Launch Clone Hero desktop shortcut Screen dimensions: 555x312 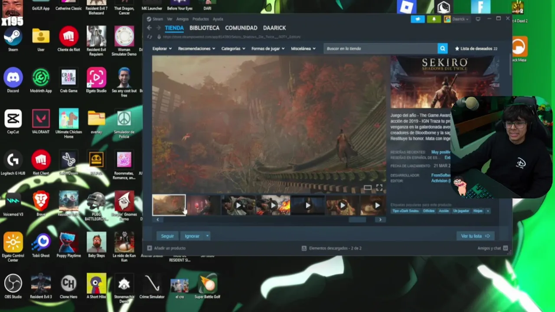coord(69,286)
